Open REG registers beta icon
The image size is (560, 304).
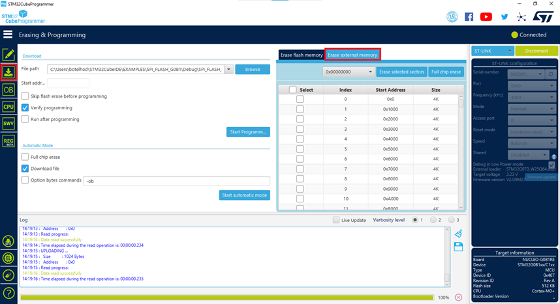(8, 141)
